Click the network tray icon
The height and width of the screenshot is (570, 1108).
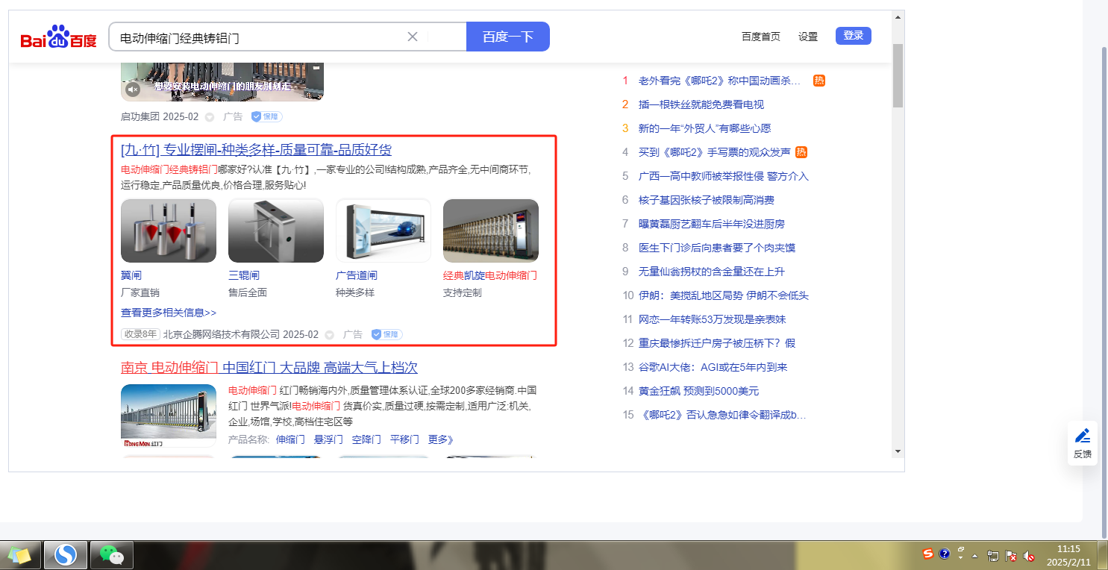point(993,556)
